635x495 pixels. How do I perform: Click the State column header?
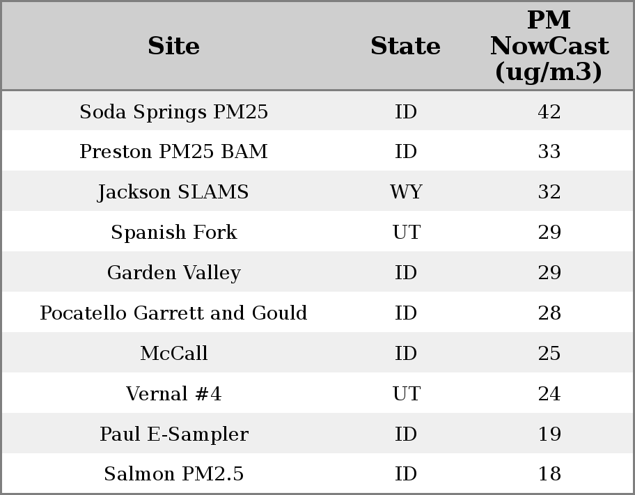(405, 46)
